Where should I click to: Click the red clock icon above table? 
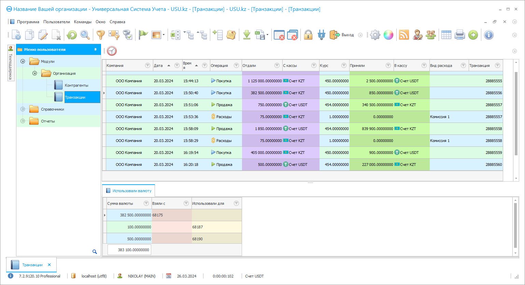112,51
